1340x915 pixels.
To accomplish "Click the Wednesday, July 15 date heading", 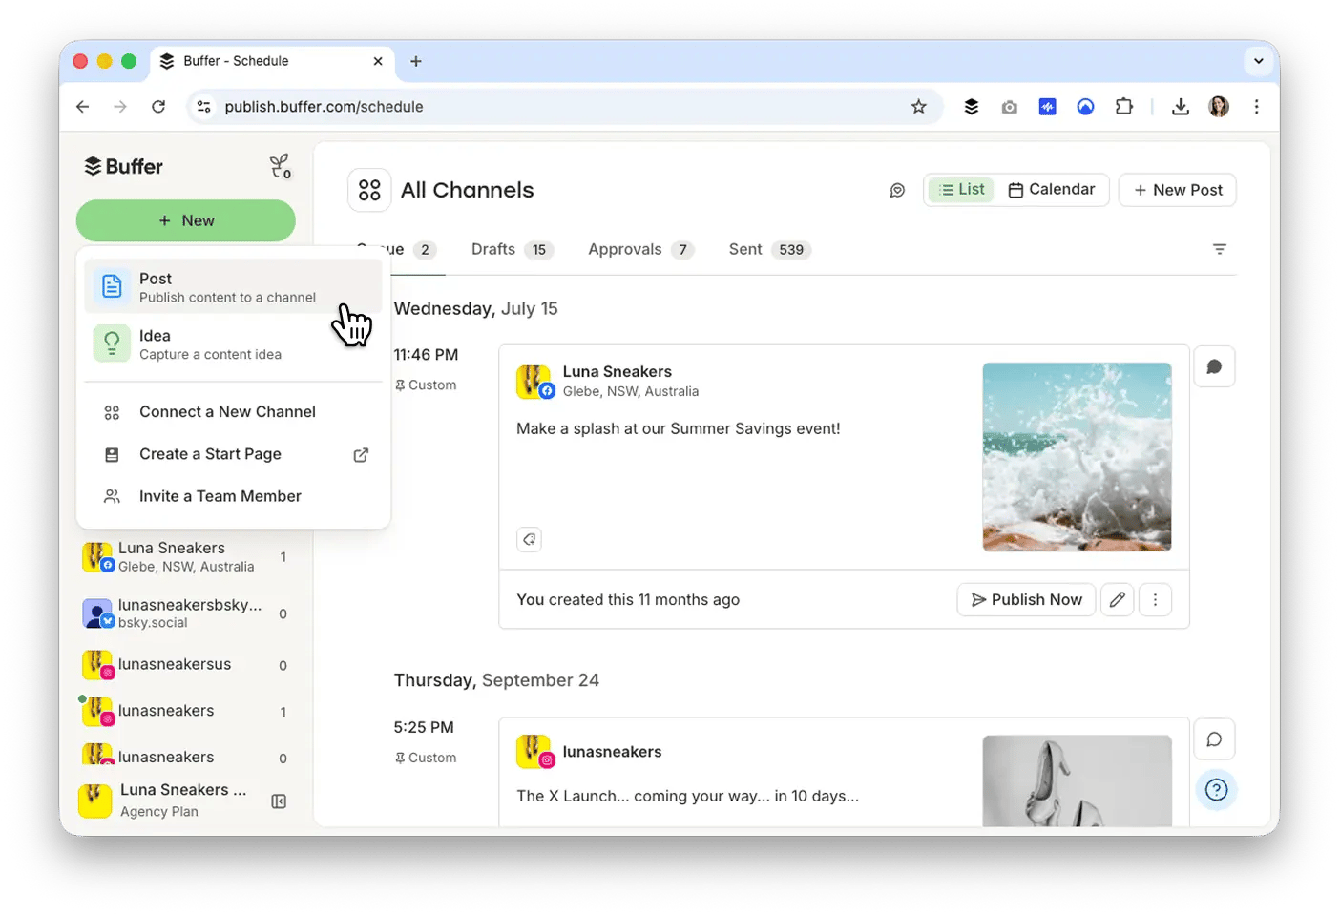I will coord(476,309).
